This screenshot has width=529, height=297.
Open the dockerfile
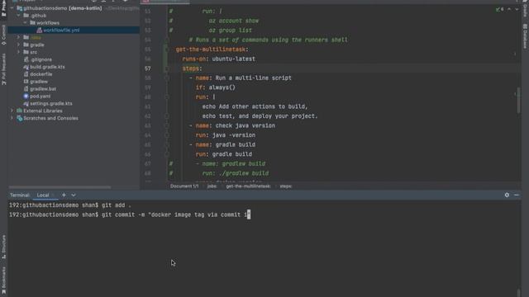(x=41, y=74)
